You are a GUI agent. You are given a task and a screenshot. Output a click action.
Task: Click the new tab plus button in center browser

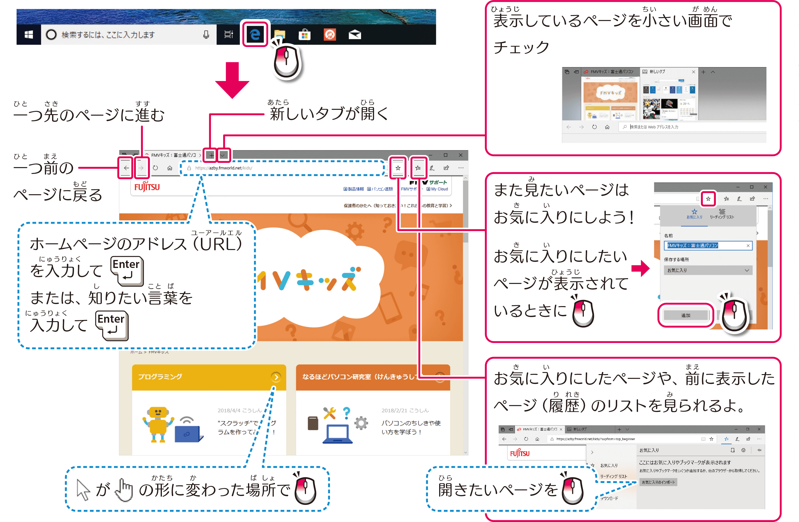click(x=211, y=155)
